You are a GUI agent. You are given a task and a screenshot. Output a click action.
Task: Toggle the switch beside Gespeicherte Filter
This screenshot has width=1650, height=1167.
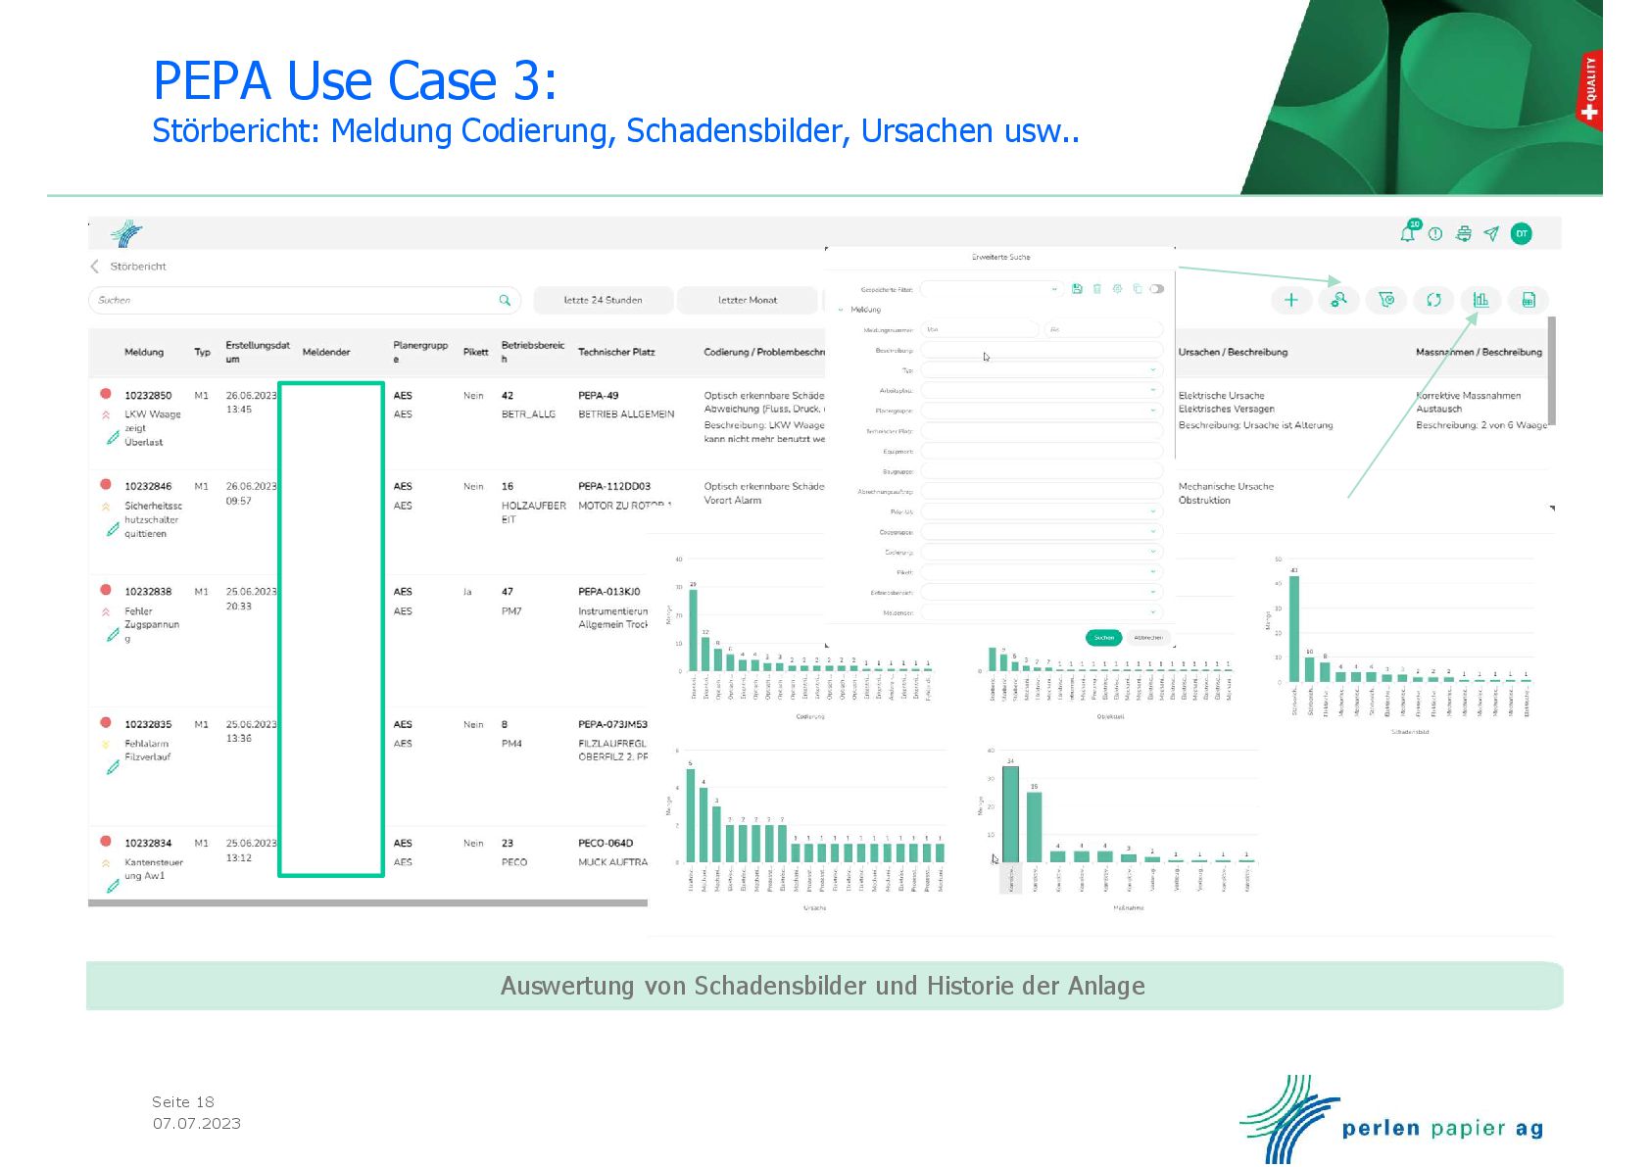point(1157,289)
